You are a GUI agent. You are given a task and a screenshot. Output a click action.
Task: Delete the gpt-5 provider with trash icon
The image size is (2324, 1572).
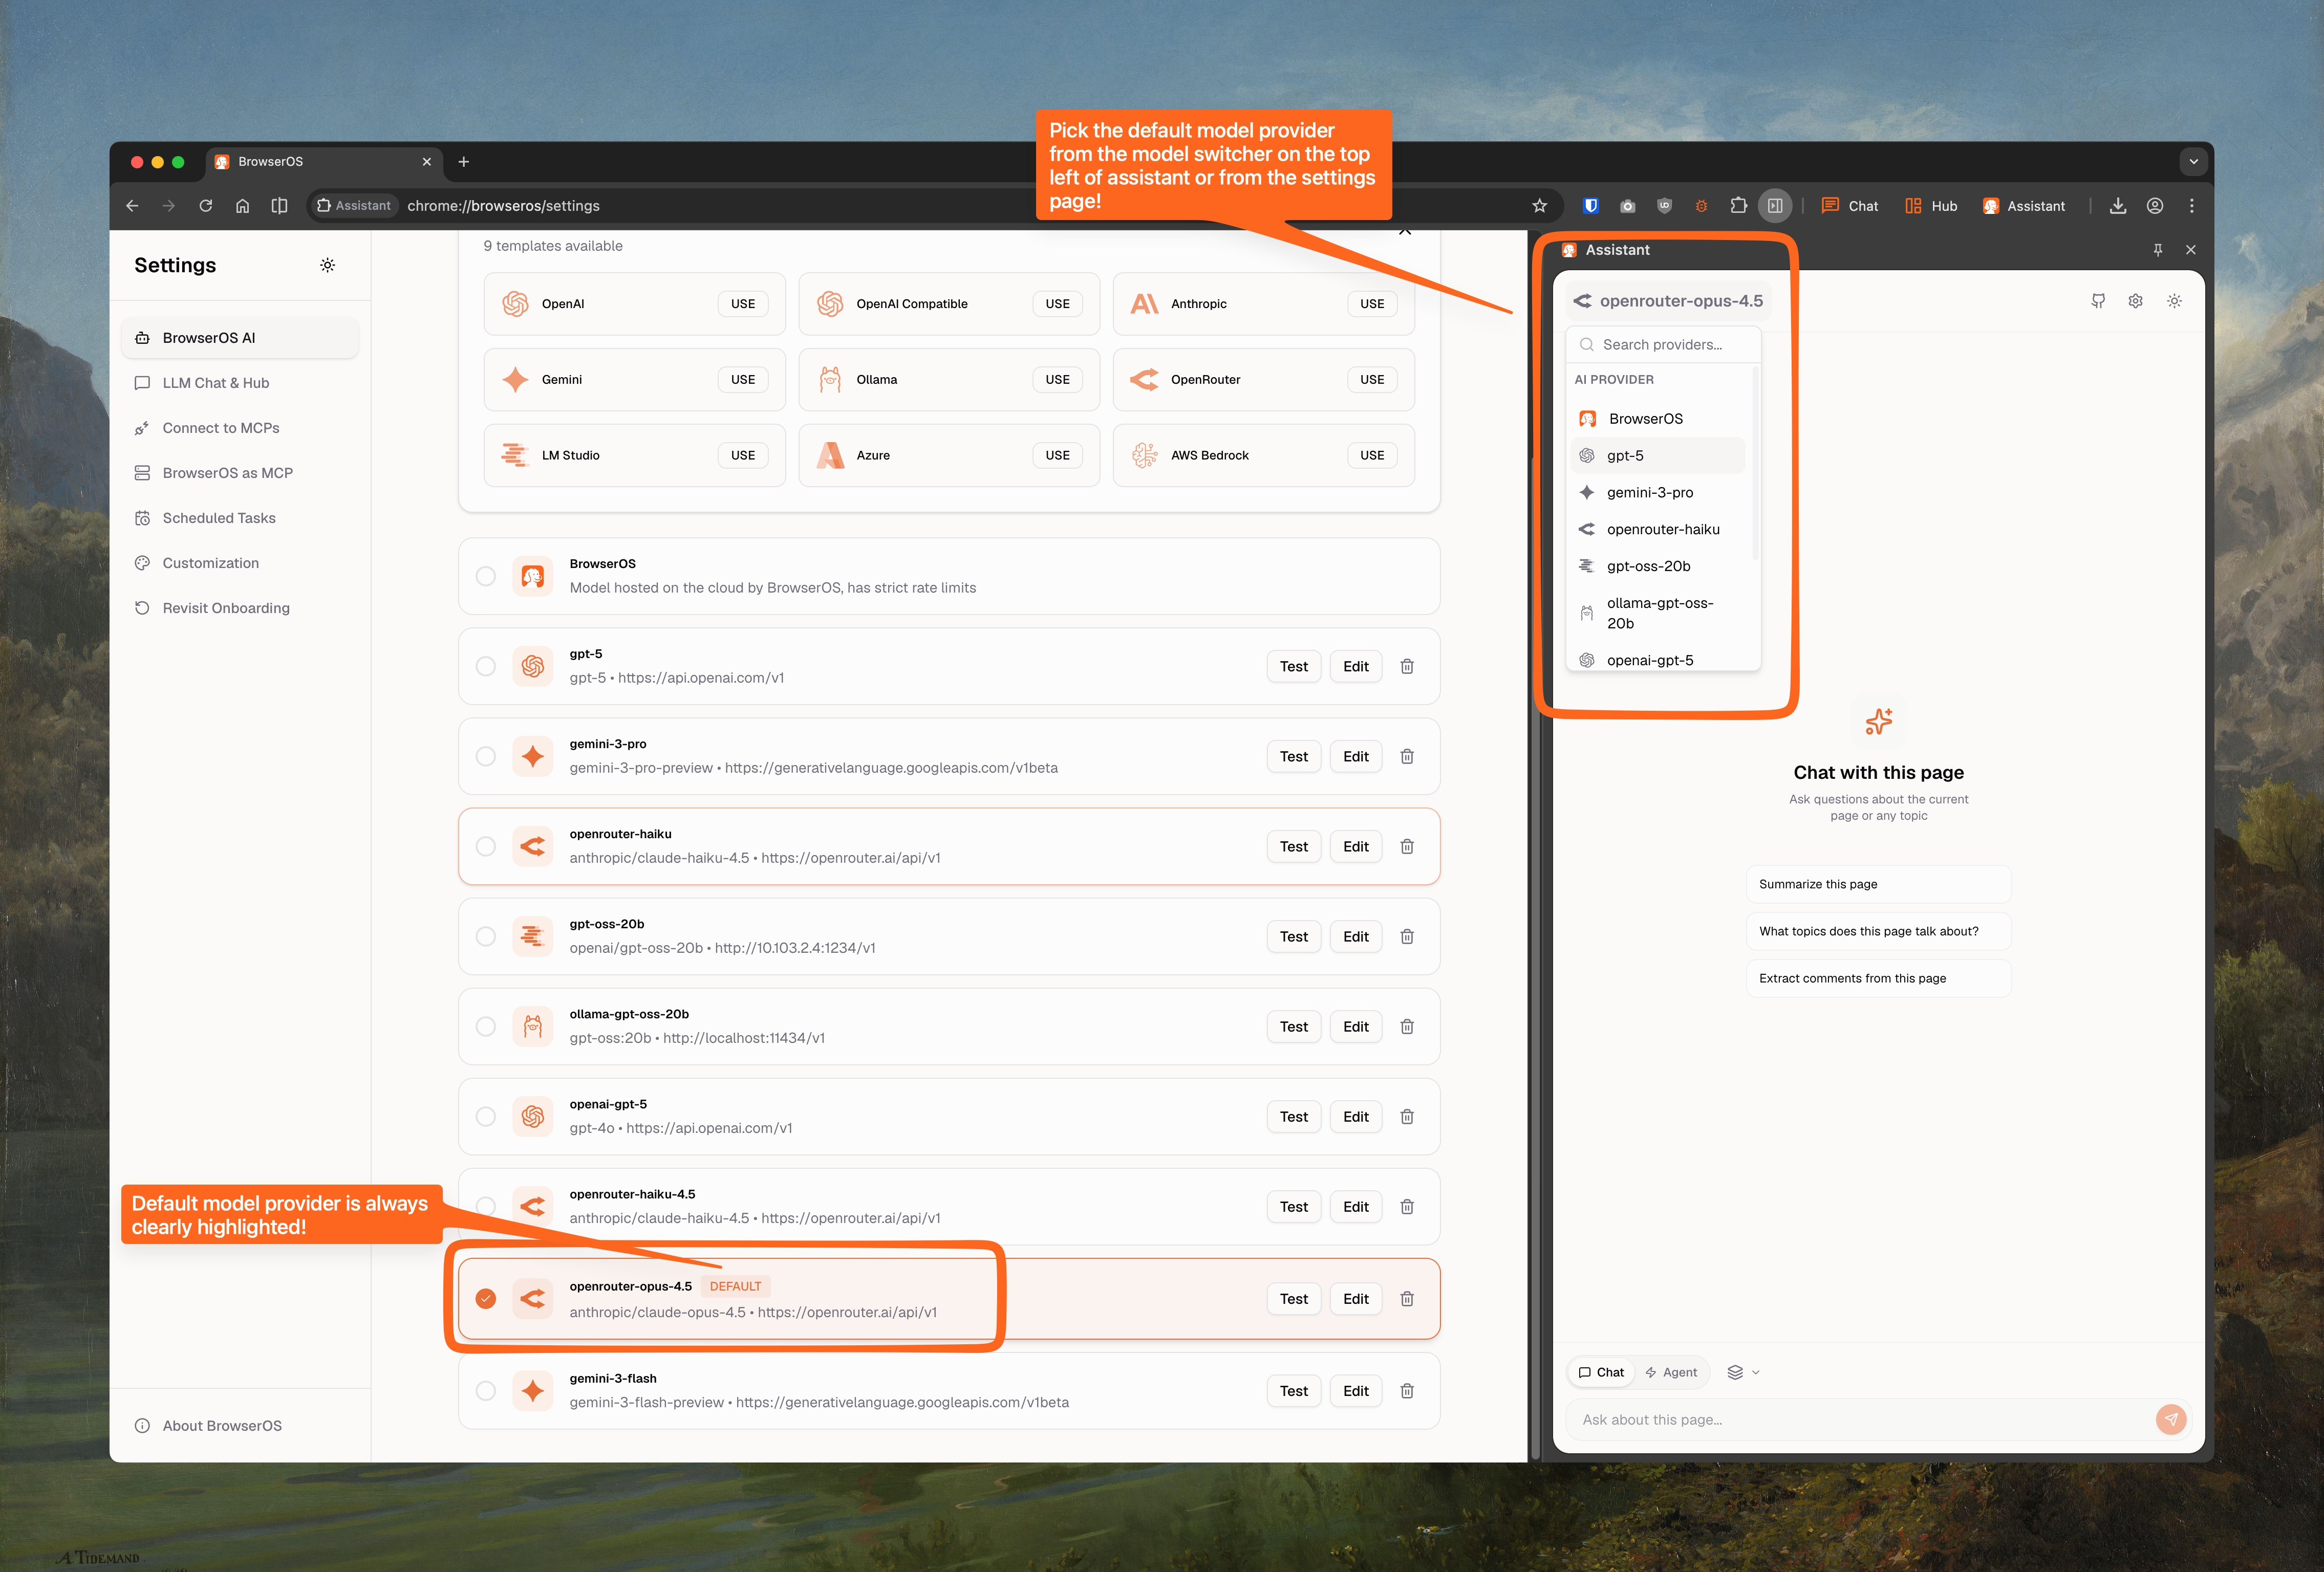click(x=1406, y=667)
